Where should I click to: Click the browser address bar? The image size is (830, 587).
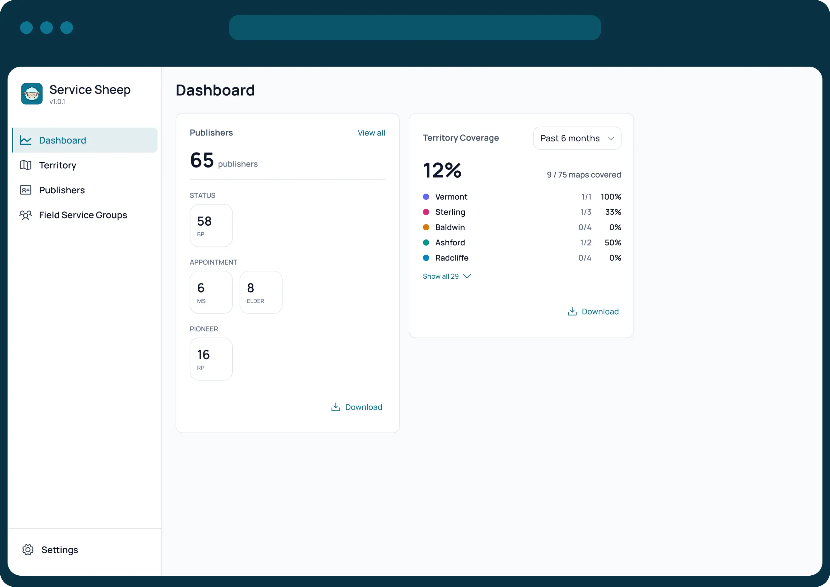click(x=415, y=27)
